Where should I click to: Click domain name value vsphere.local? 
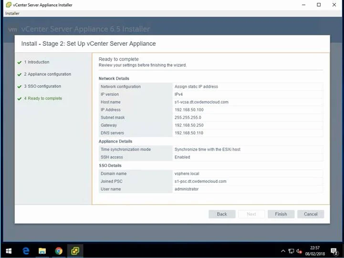(x=187, y=174)
